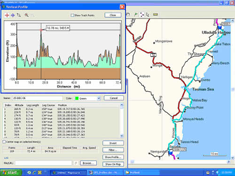Click the track point list scroll-down arrow
This screenshot has width=235, height=176.
122,136
